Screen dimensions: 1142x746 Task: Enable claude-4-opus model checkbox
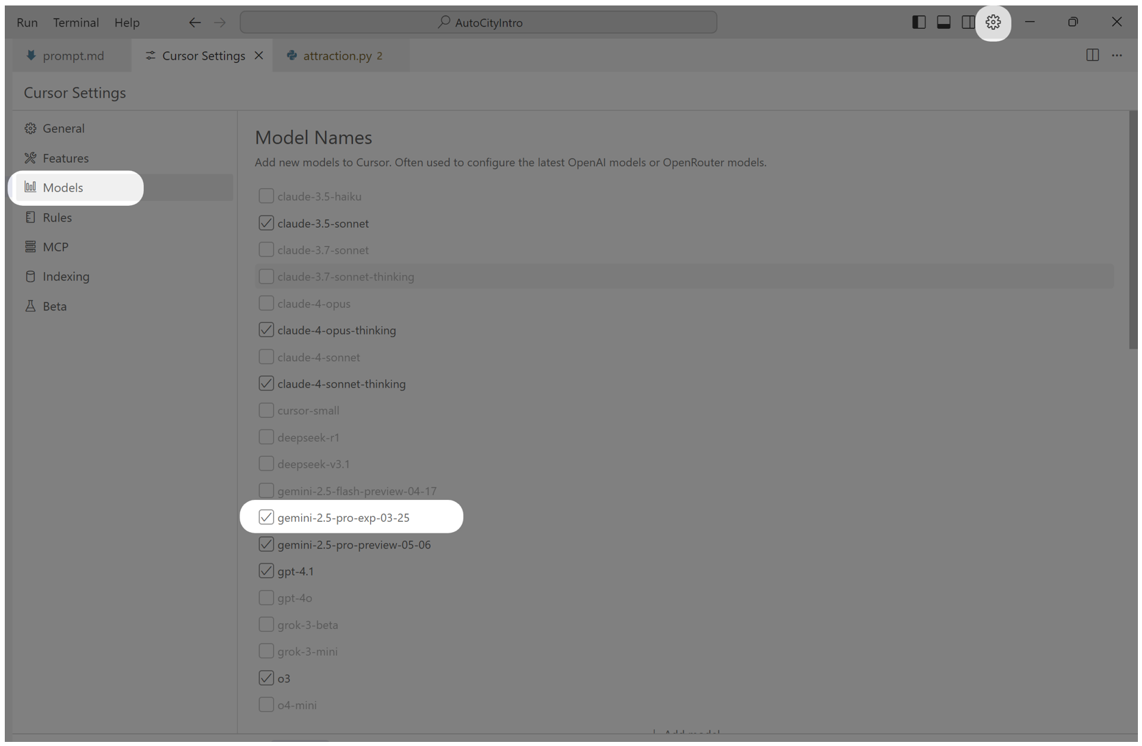[266, 304]
